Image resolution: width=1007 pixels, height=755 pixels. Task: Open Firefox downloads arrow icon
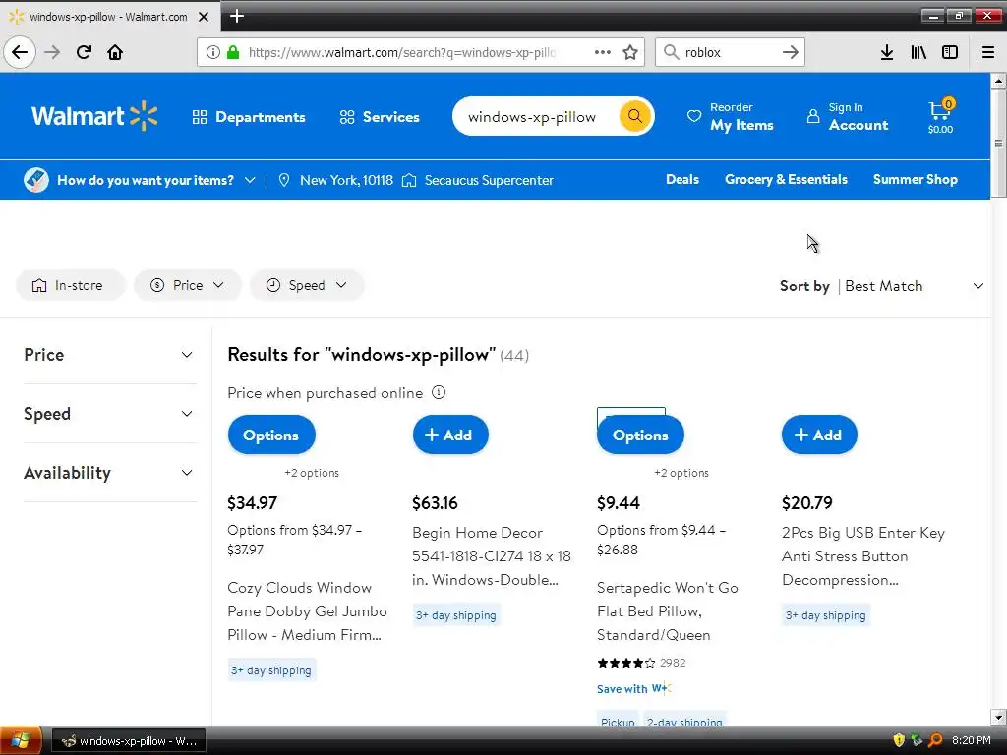pyautogui.click(x=886, y=52)
